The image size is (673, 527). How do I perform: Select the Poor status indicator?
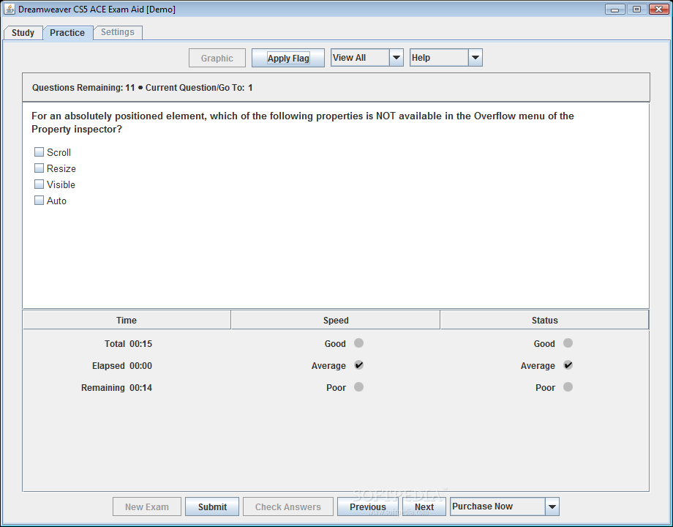click(x=568, y=387)
